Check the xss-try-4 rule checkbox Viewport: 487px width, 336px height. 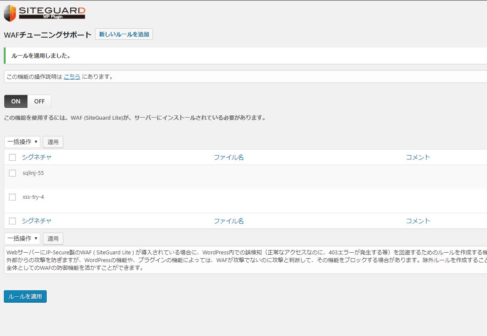12,197
